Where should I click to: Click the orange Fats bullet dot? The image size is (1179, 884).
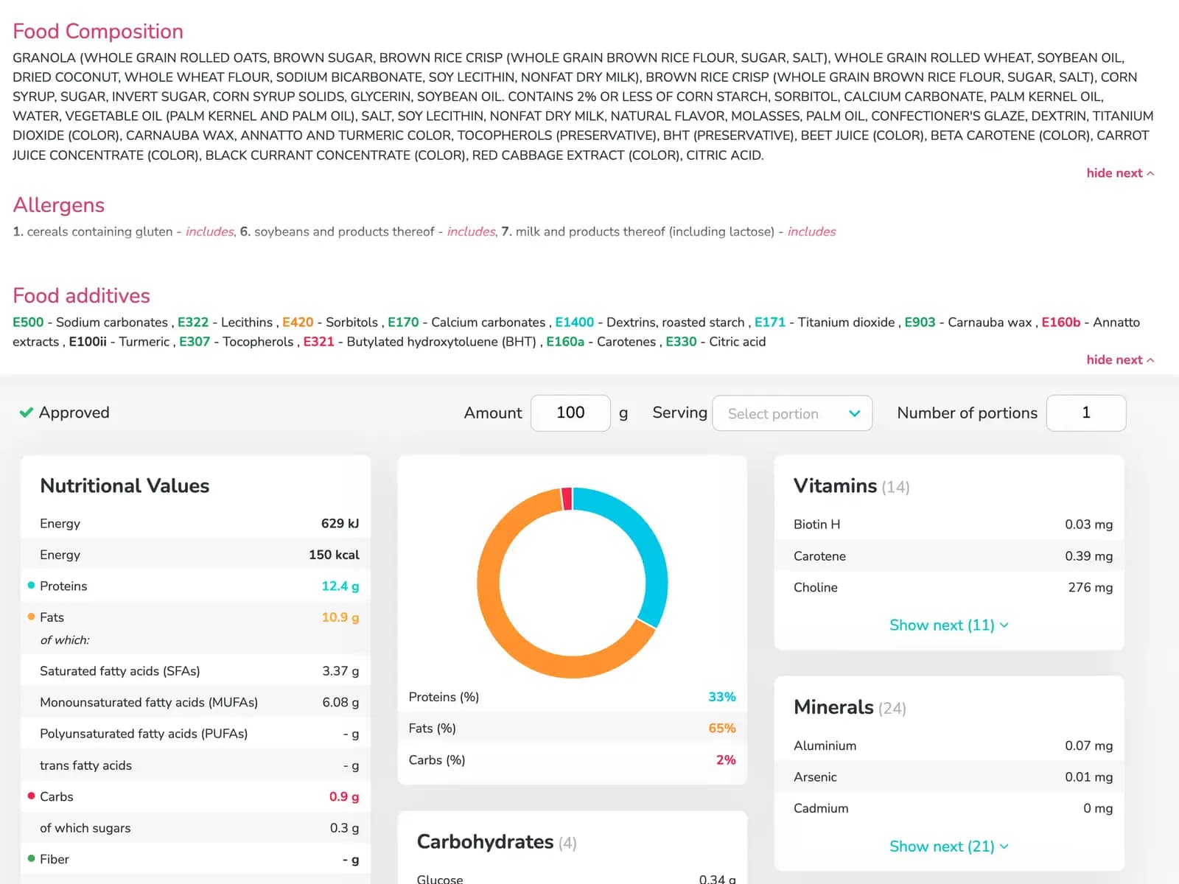(x=31, y=617)
